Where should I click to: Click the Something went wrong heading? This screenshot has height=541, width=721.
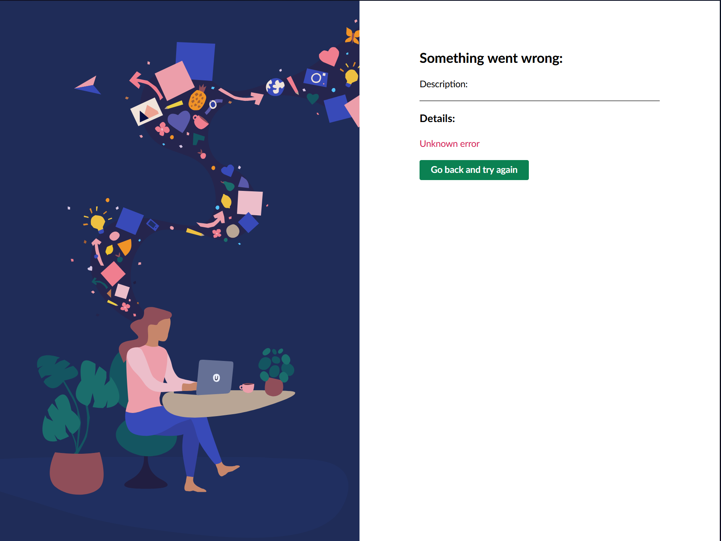coord(491,58)
